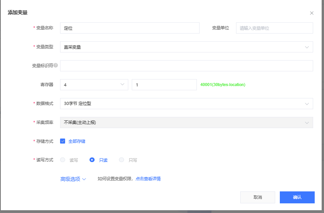Open the 点击查看详情 link
This screenshot has height=213, width=324.
click(x=148, y=179)
